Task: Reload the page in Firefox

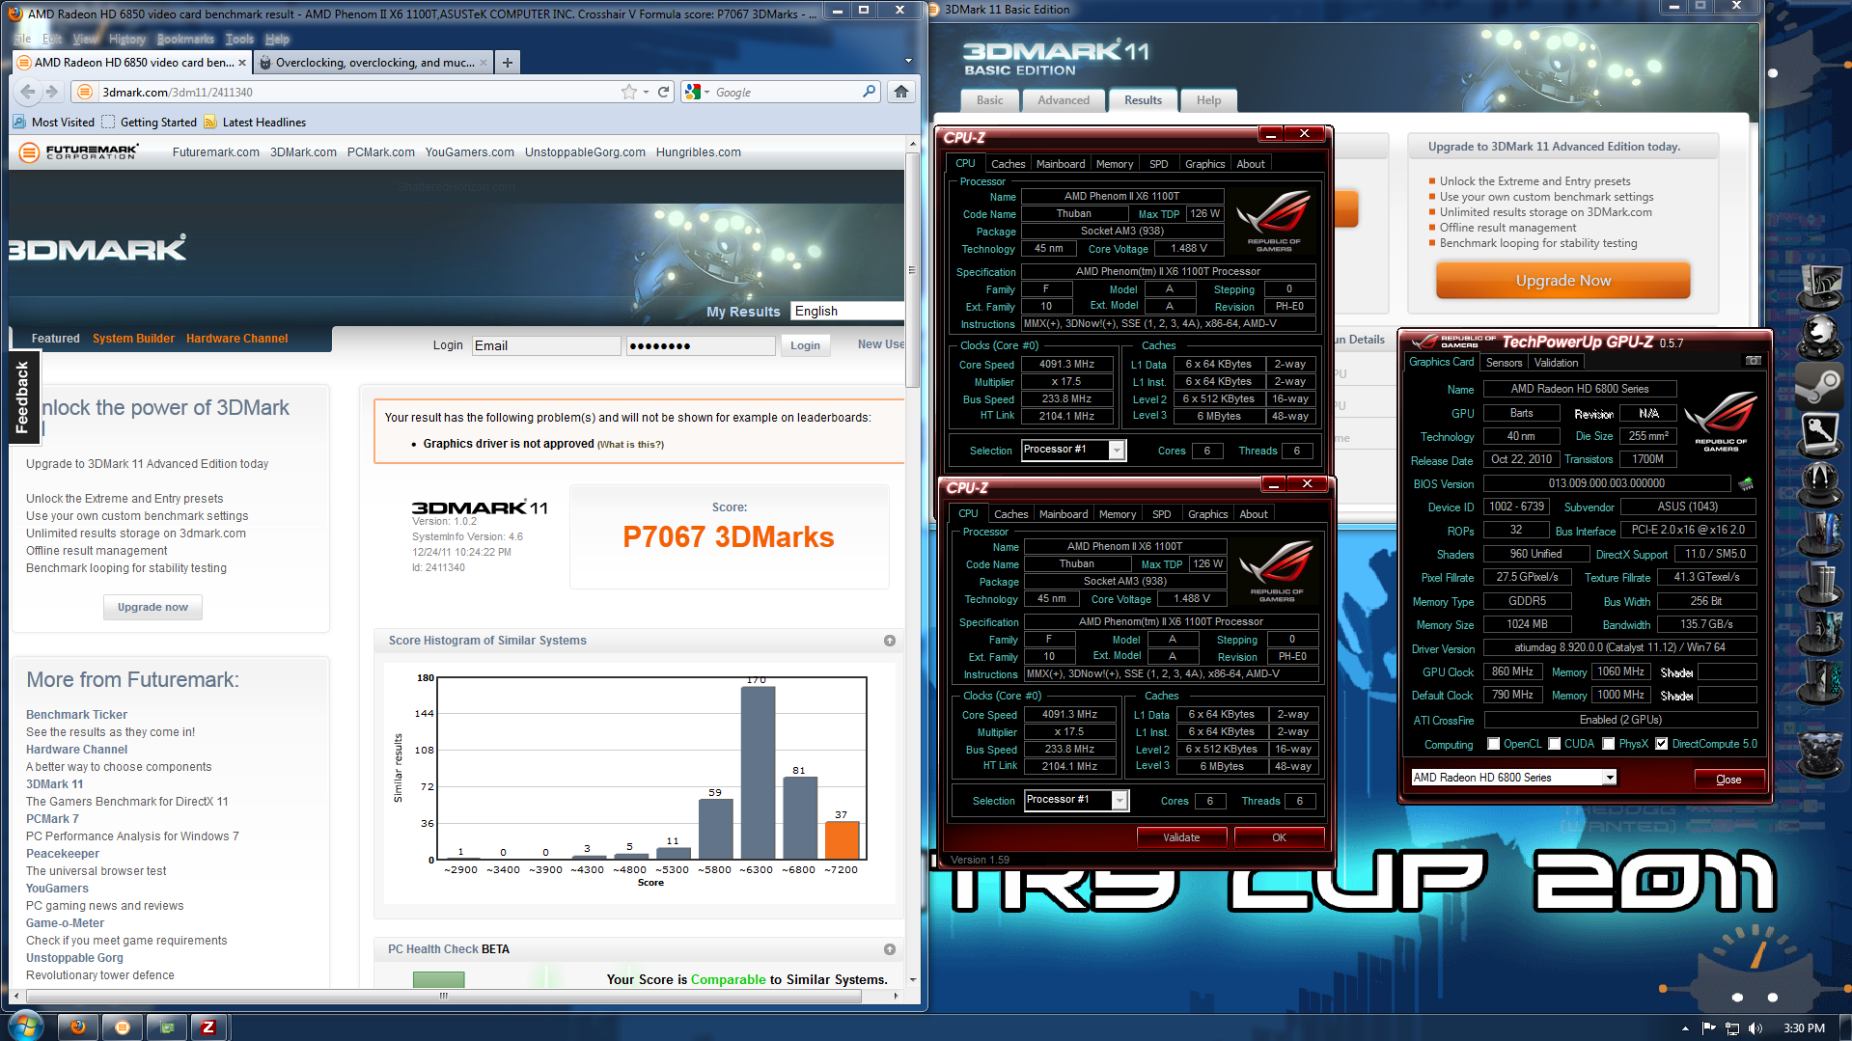Action: click(x=663, y=92)
